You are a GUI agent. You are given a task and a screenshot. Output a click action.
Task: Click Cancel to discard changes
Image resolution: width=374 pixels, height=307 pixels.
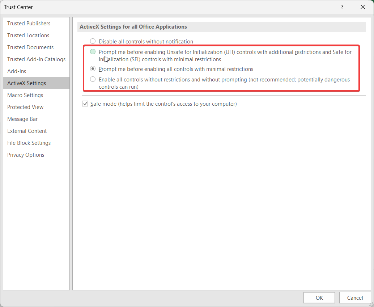(x=355, y=298)
